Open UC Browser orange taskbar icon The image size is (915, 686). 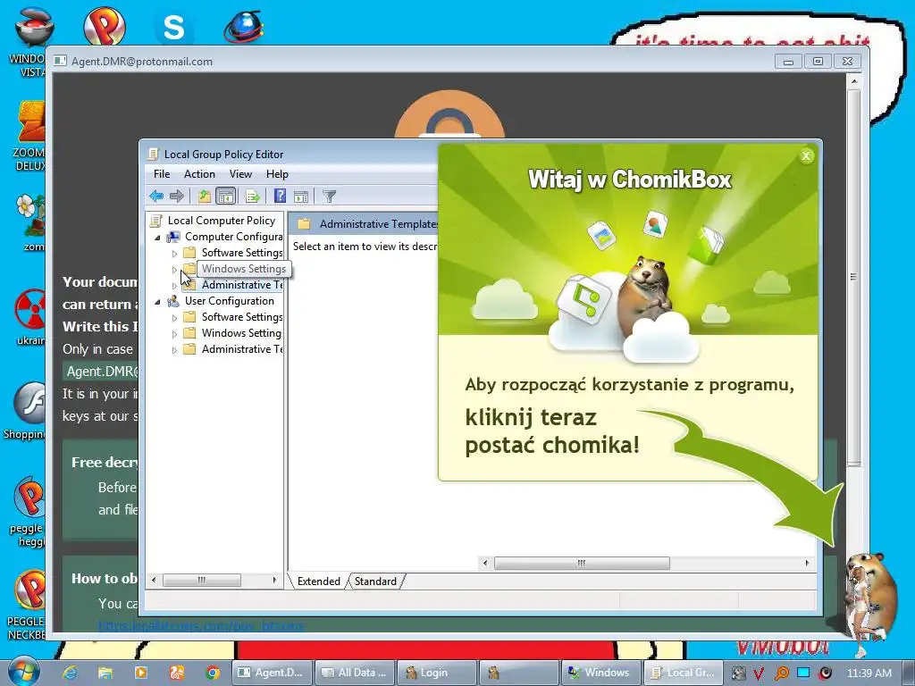(x=177, y=673)
